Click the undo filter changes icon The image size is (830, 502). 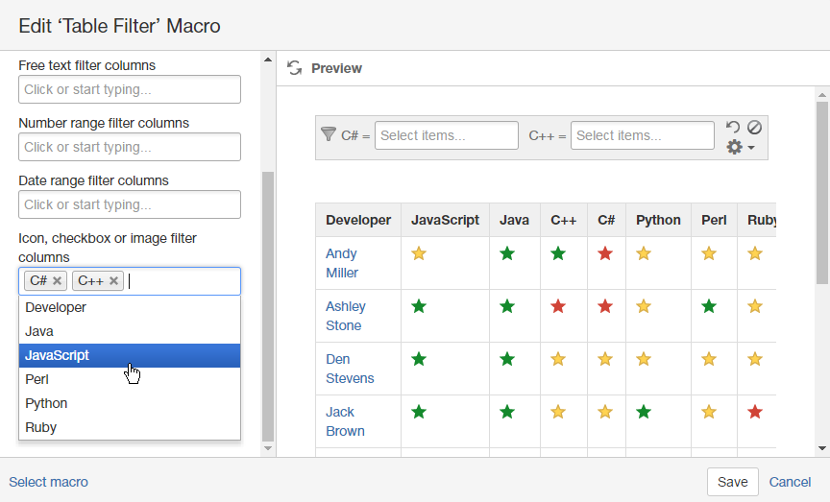pos(733,127)
